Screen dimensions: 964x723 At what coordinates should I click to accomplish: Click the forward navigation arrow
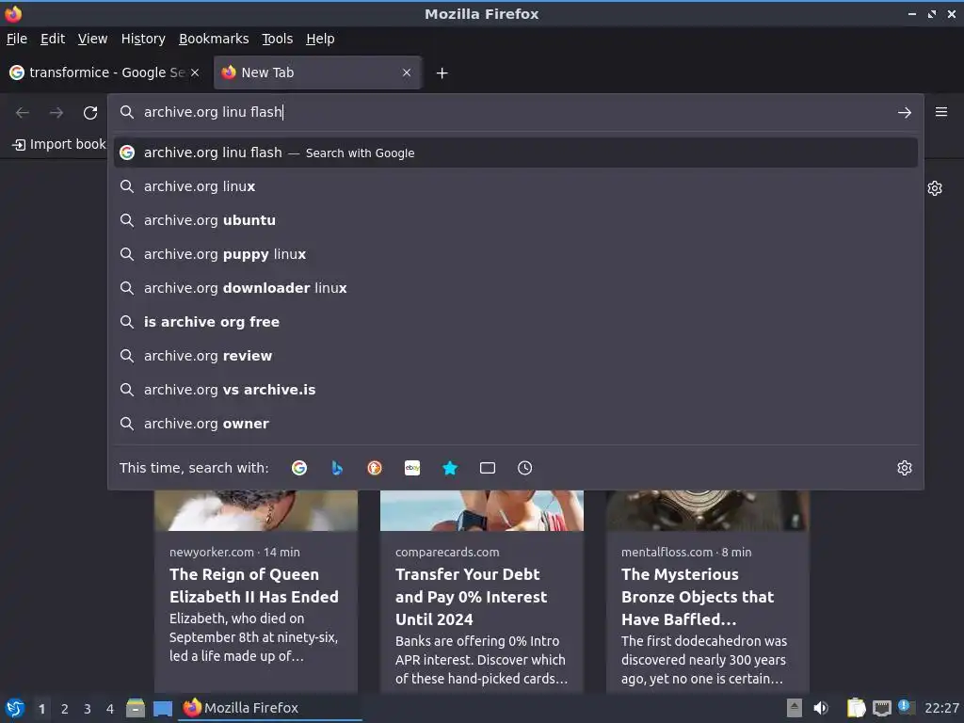[x=56, y=113]
